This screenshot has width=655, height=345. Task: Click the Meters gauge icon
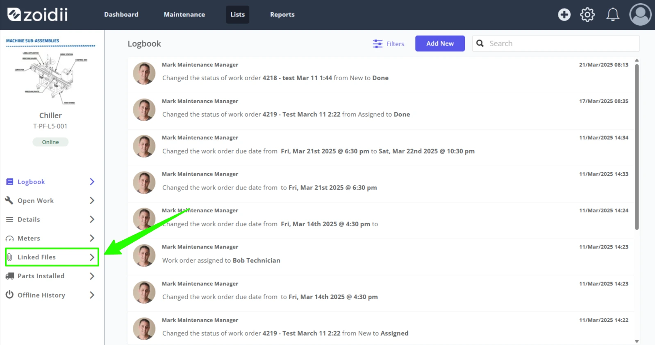click(x=9, y=238)
